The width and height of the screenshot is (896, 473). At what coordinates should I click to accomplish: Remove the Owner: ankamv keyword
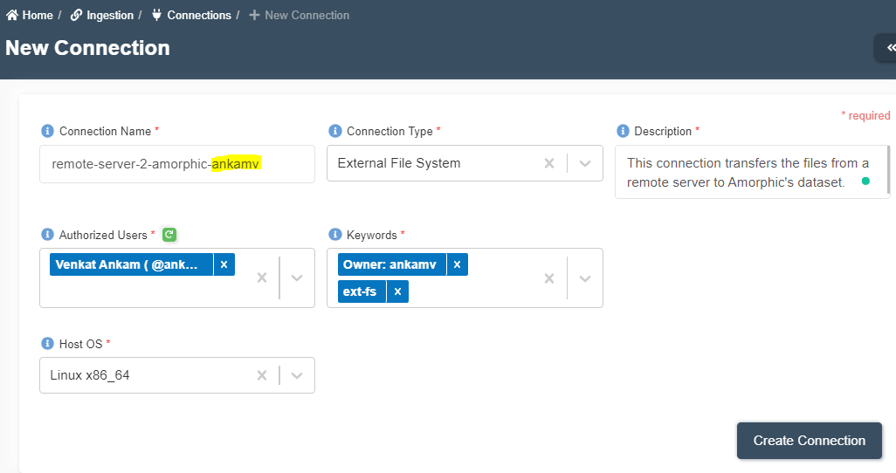coord(457,264)
